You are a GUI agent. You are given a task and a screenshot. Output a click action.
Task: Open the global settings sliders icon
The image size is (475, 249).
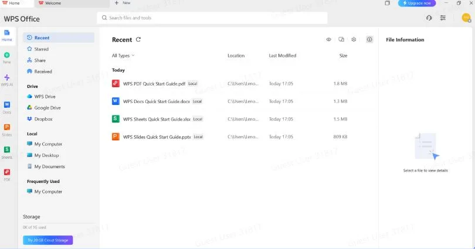point(443,18)
